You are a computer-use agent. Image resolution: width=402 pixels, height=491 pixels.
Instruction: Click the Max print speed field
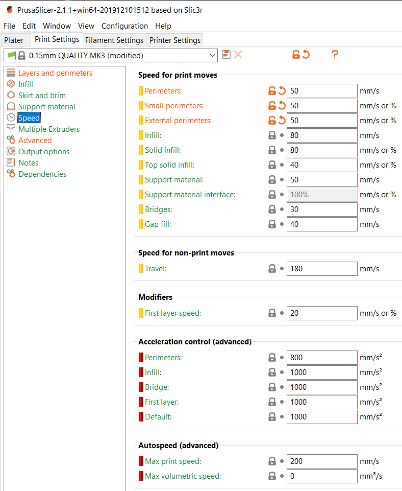(x=322, y=461)
